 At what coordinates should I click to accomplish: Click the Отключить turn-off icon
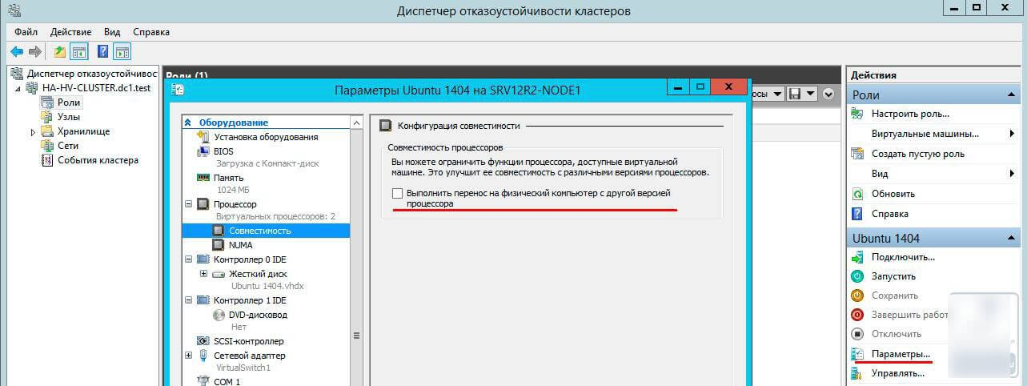(x=857, y=334)
